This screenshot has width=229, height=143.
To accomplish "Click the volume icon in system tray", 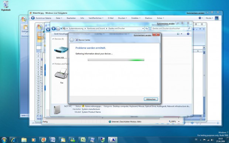I will (x=212, y=140).
